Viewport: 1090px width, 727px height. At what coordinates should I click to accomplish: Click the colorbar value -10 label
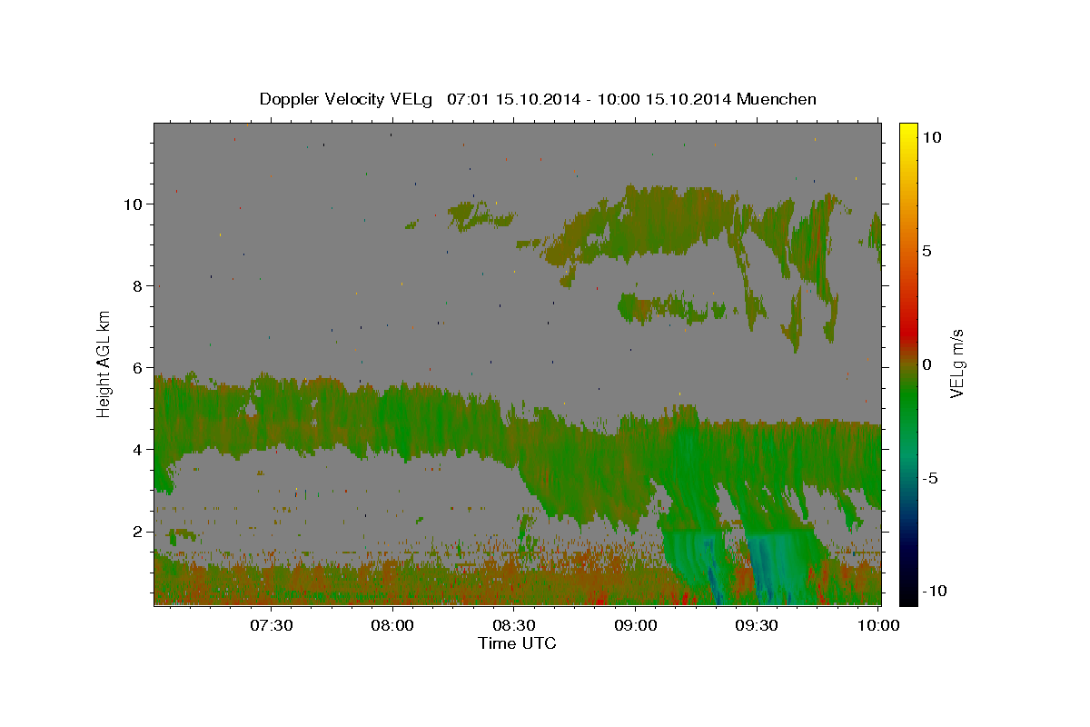934,592
